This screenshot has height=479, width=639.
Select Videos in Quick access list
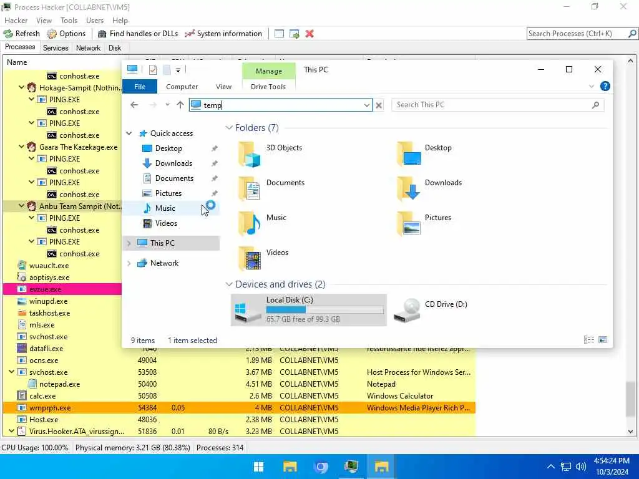tap(166, 223)
